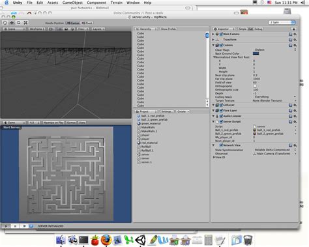Open the Layers dropdown in Scene view
Image resolution: width=309 pixels, height=247 pixels.
click(x=98, y=29)
